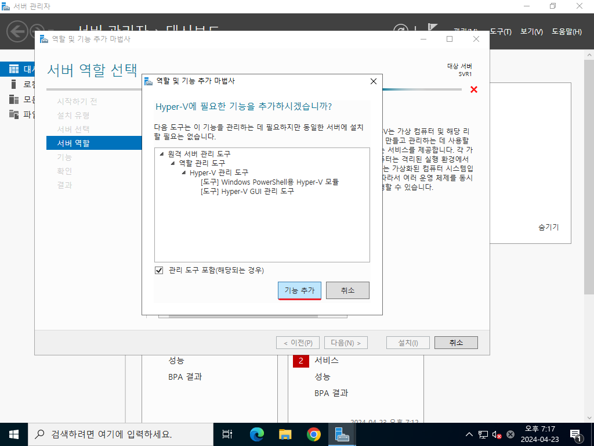Click red services alert count 2
594x446 pixels.
click(301, 360)
